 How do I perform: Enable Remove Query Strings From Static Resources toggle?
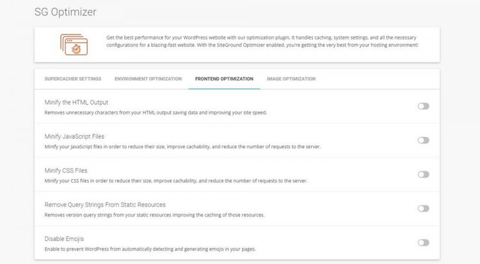423,208
